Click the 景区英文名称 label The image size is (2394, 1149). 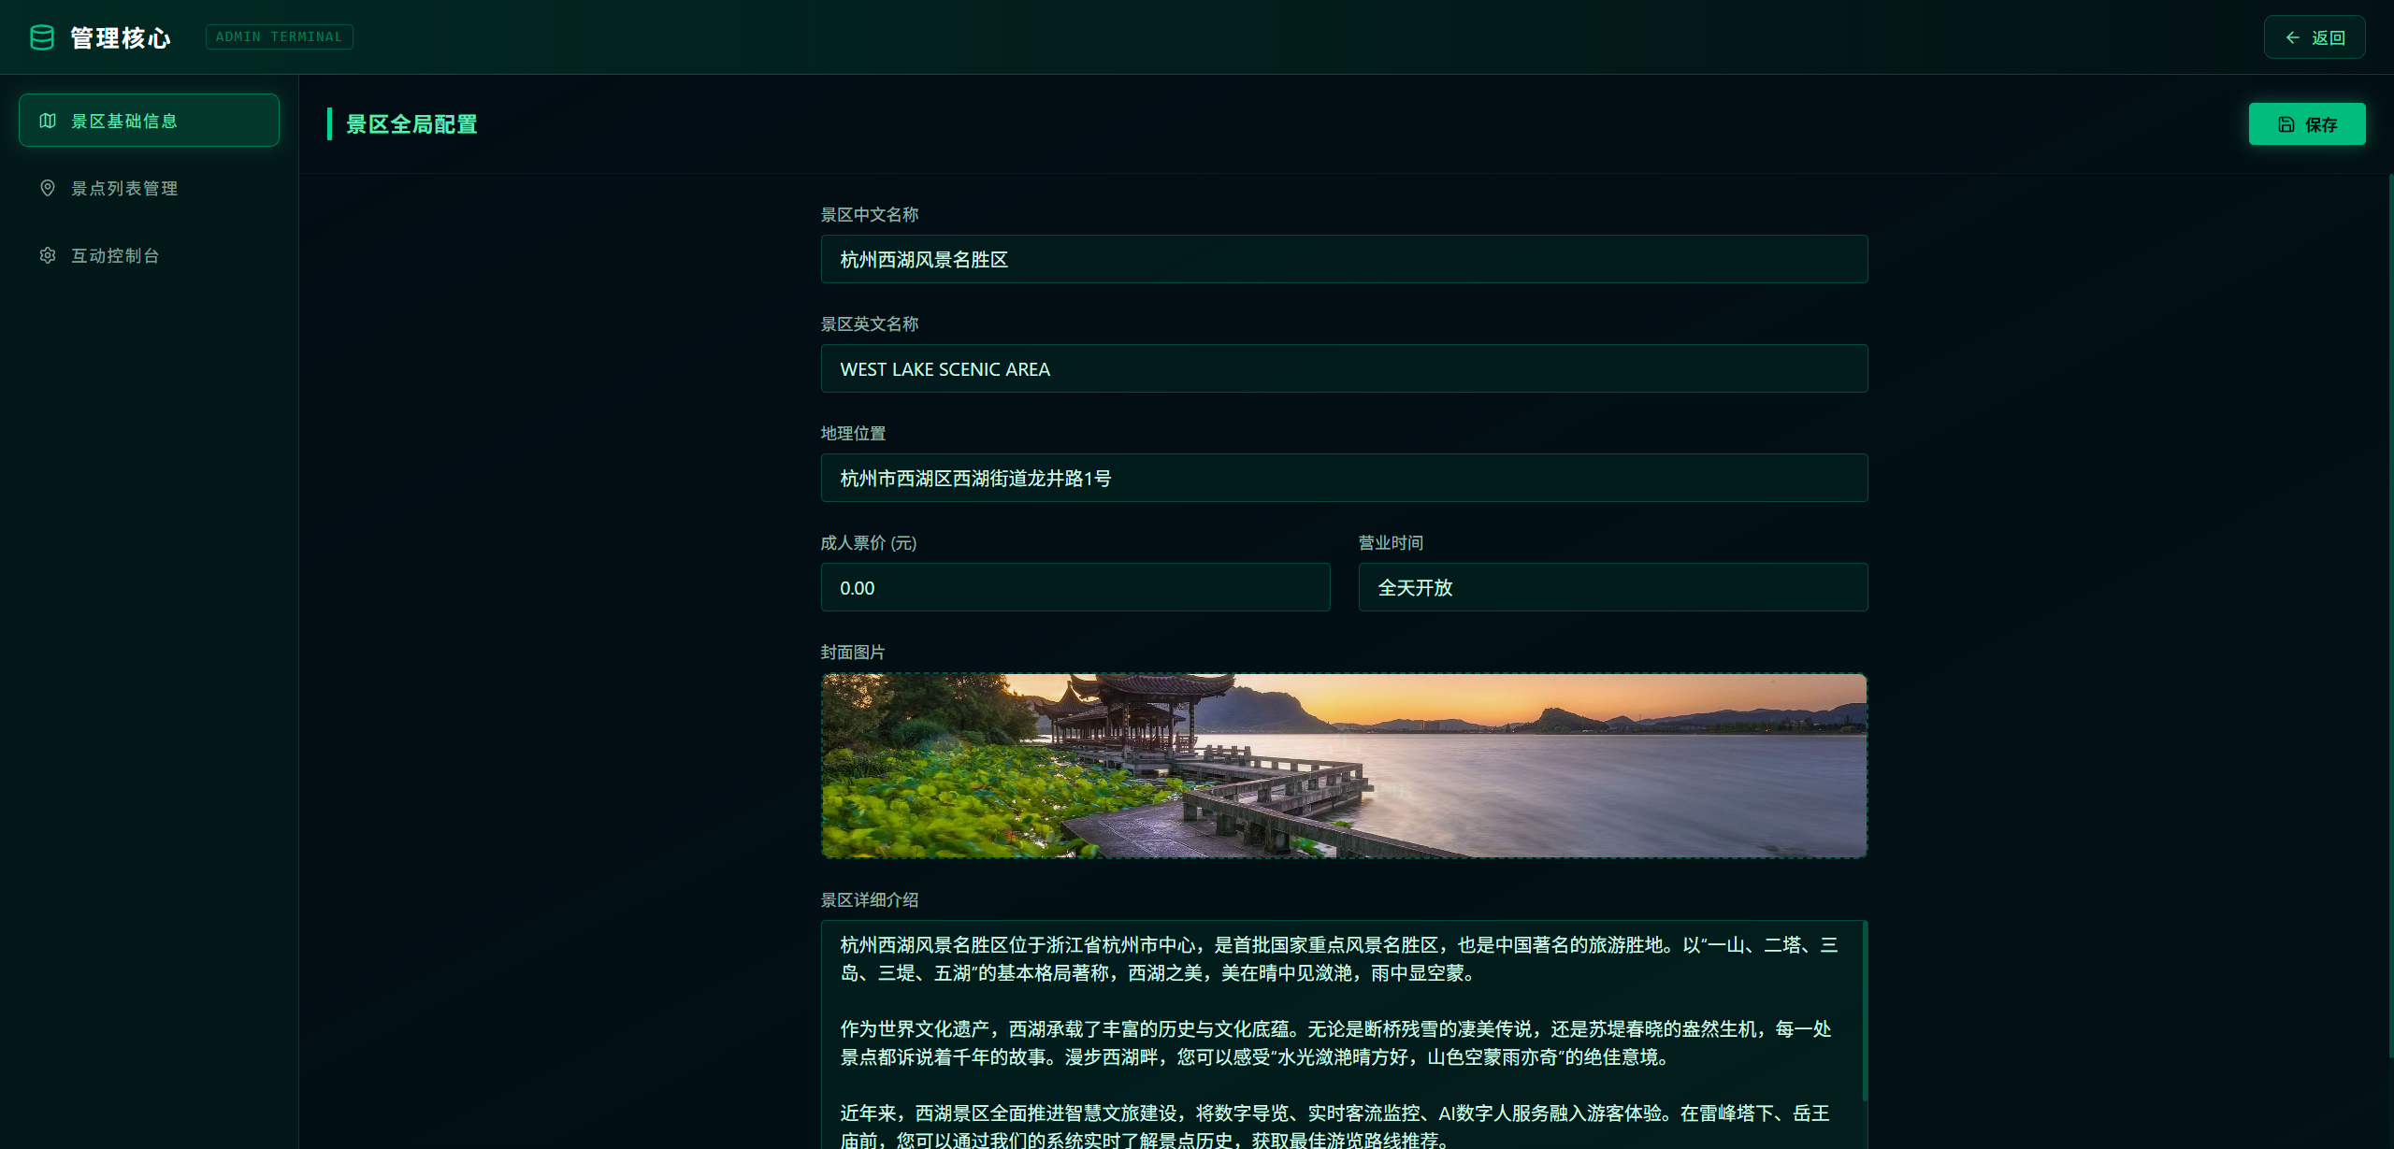pyautogui.click(x=870, y=323)
